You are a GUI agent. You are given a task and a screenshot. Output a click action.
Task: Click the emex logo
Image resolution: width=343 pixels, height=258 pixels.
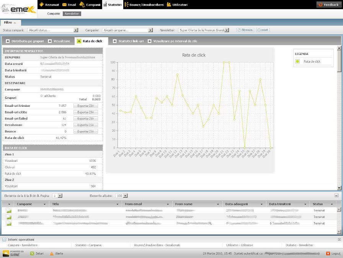click(x=19, y=9)
